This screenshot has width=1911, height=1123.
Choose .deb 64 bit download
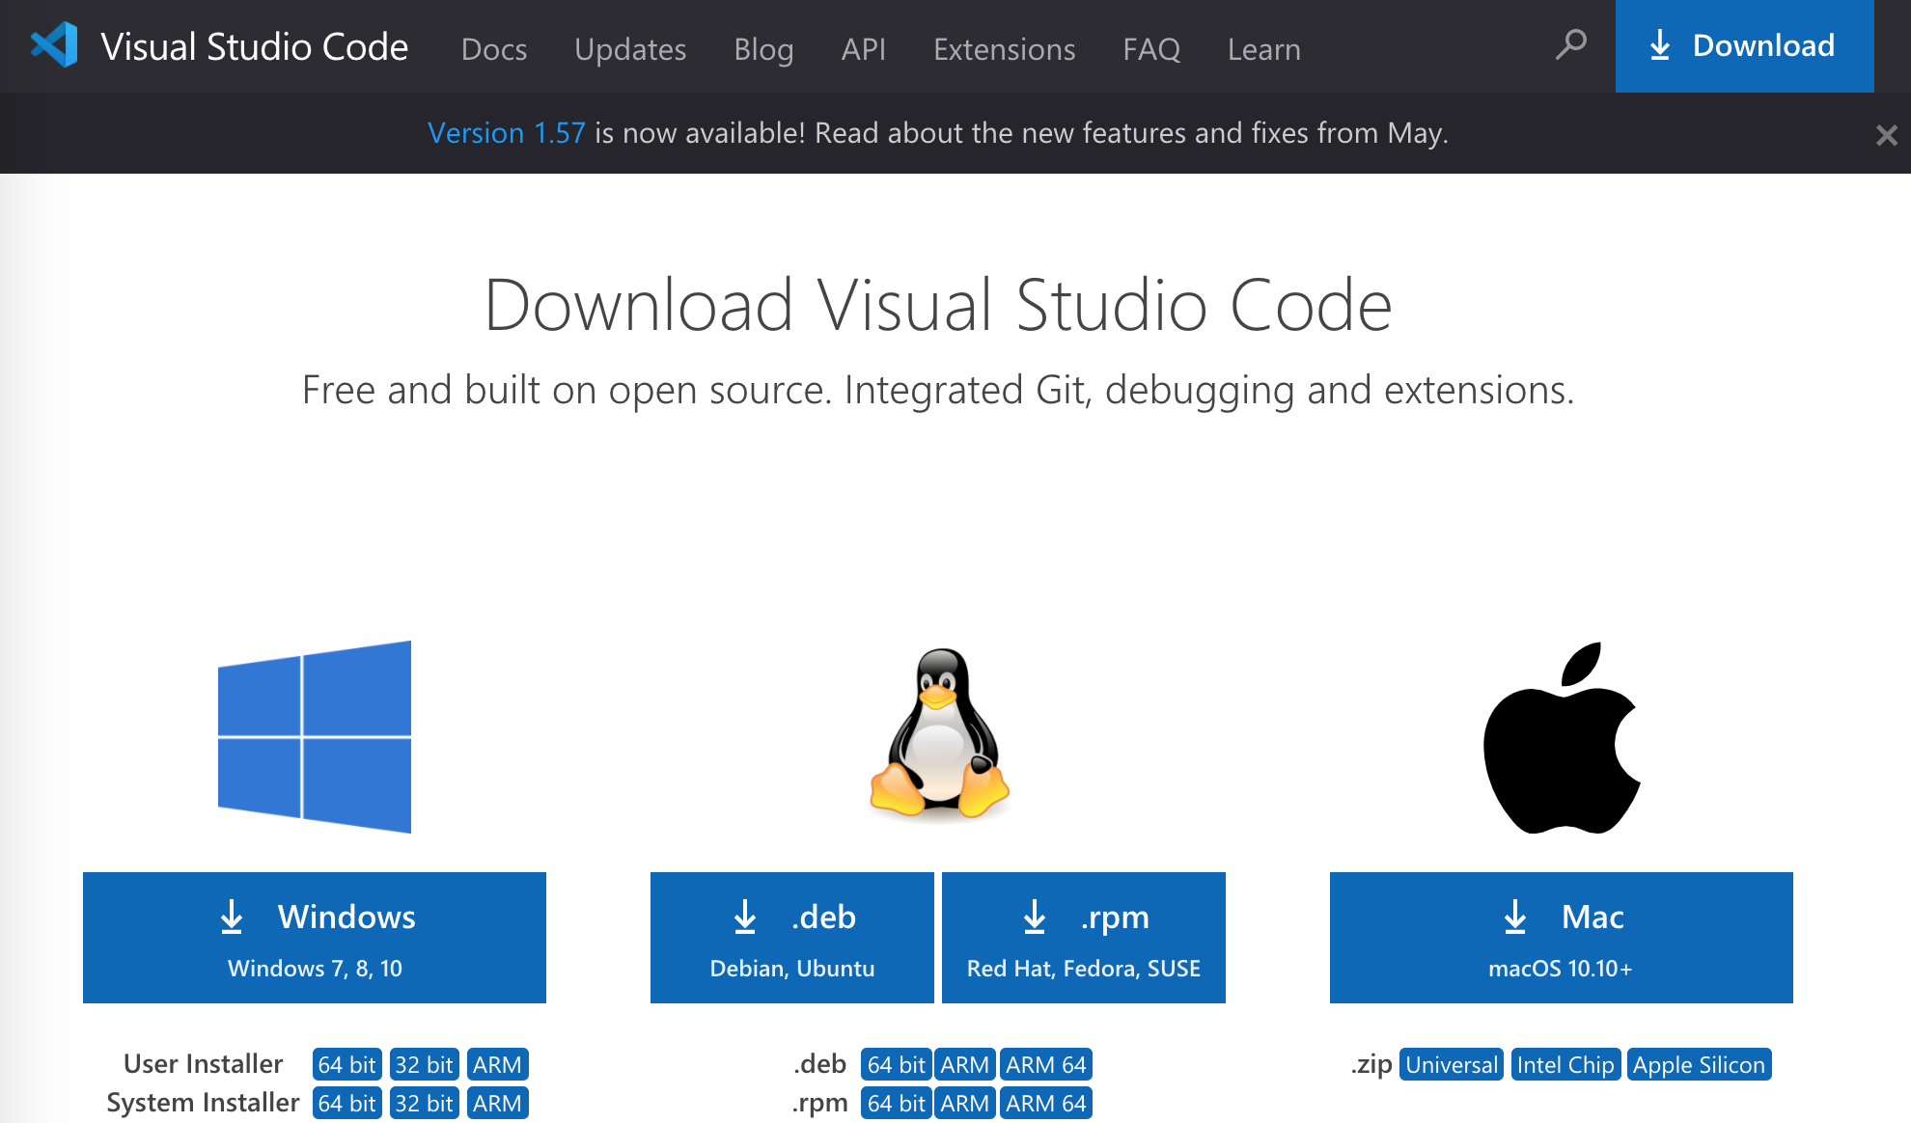tap(897, 1065)
